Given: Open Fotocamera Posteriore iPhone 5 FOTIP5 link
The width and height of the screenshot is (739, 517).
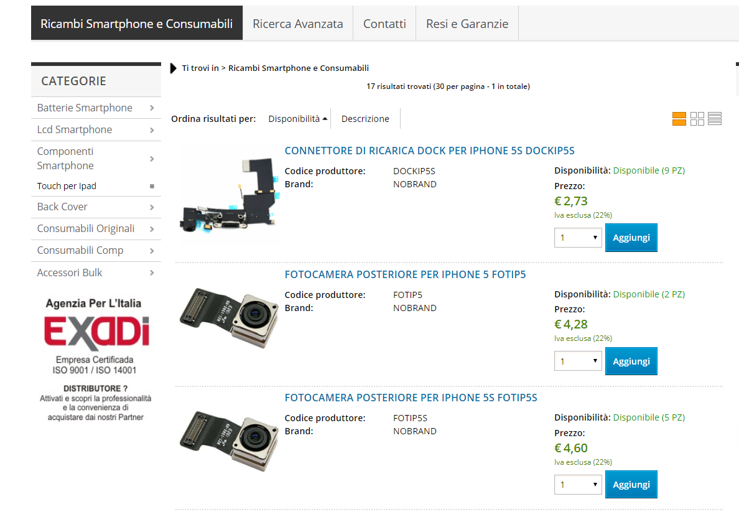Looking at the screenshot, I should click(406, 274).
